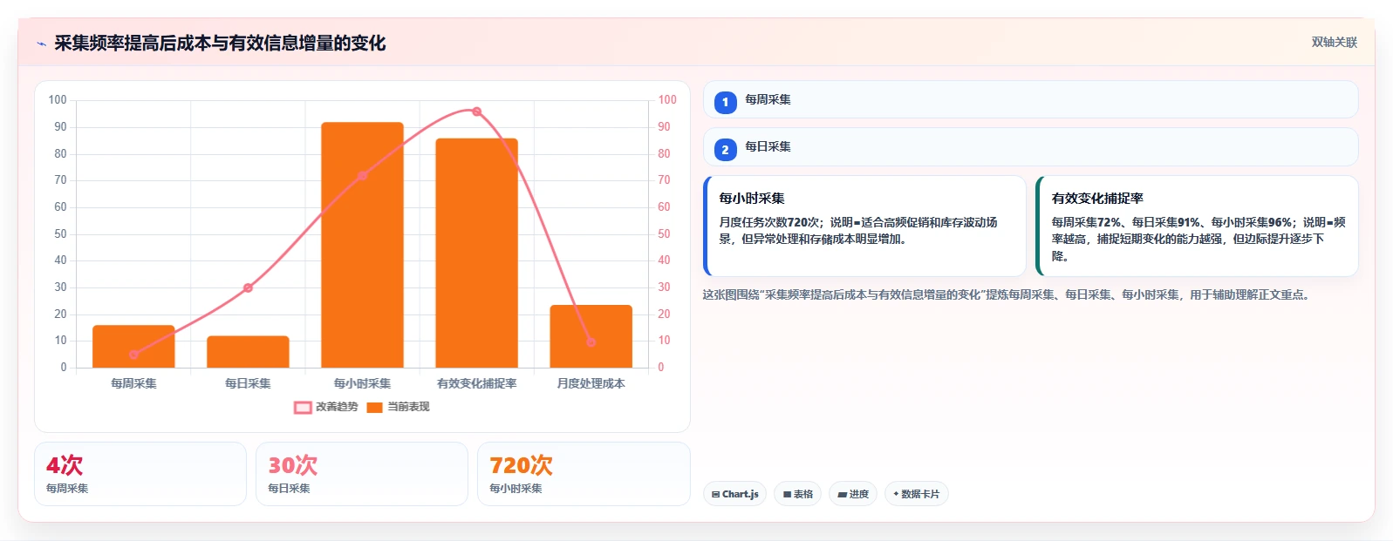This screenshot has width=1393, height=541.
Task: Click the 数据卡片 tag
Action: [917, 494]
